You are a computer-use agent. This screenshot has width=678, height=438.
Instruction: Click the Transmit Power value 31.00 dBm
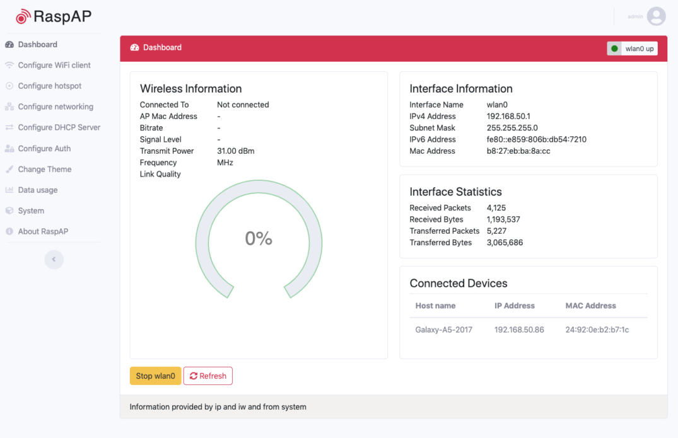[x=236, y=151]
